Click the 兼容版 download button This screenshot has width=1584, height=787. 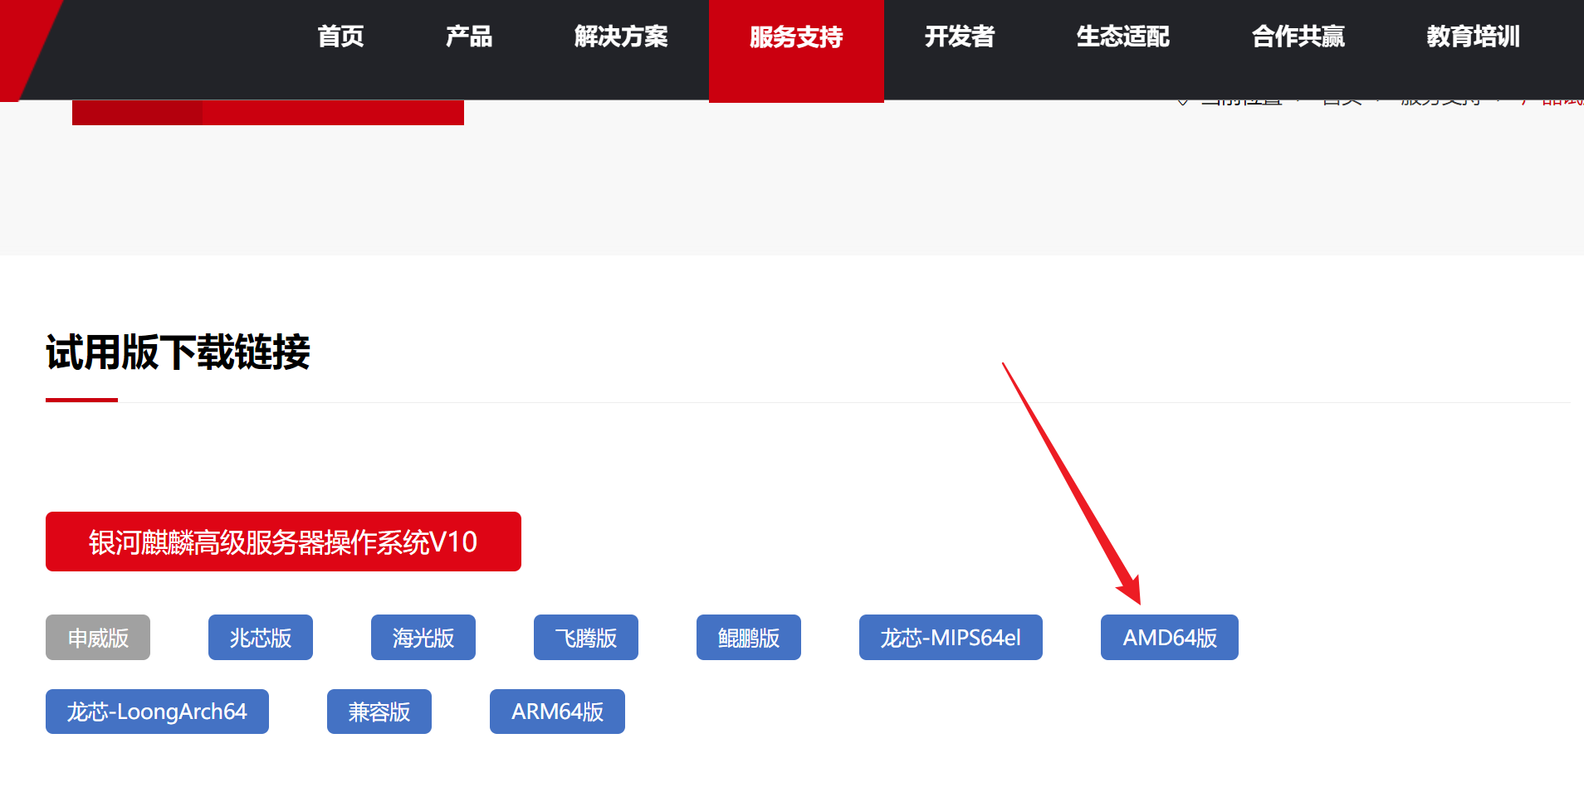[379, 712]
